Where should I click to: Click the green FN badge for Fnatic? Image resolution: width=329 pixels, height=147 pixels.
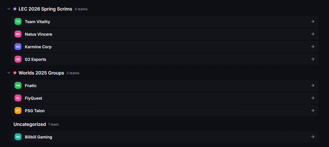point(18,86)
